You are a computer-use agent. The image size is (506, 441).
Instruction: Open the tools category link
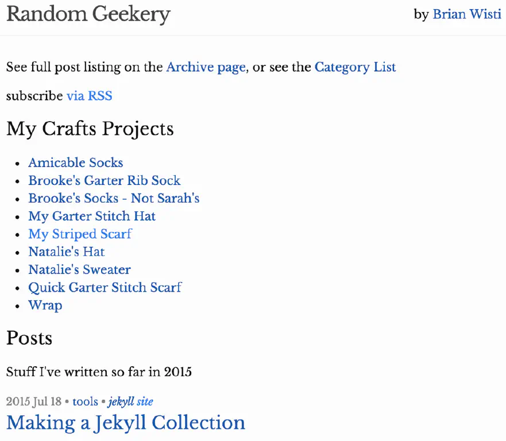[85, 401]
